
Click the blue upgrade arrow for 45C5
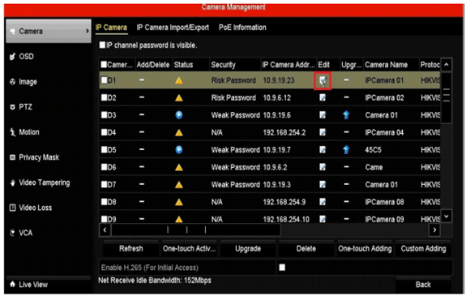click(x=346, y=150)
